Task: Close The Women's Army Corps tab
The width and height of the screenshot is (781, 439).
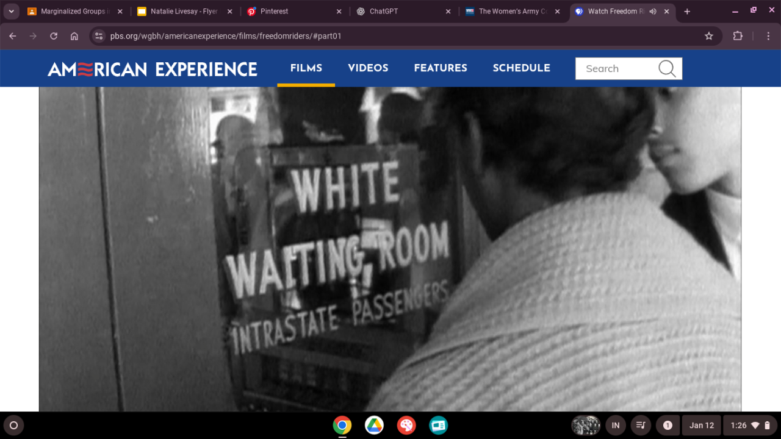Action: [558, 12]
